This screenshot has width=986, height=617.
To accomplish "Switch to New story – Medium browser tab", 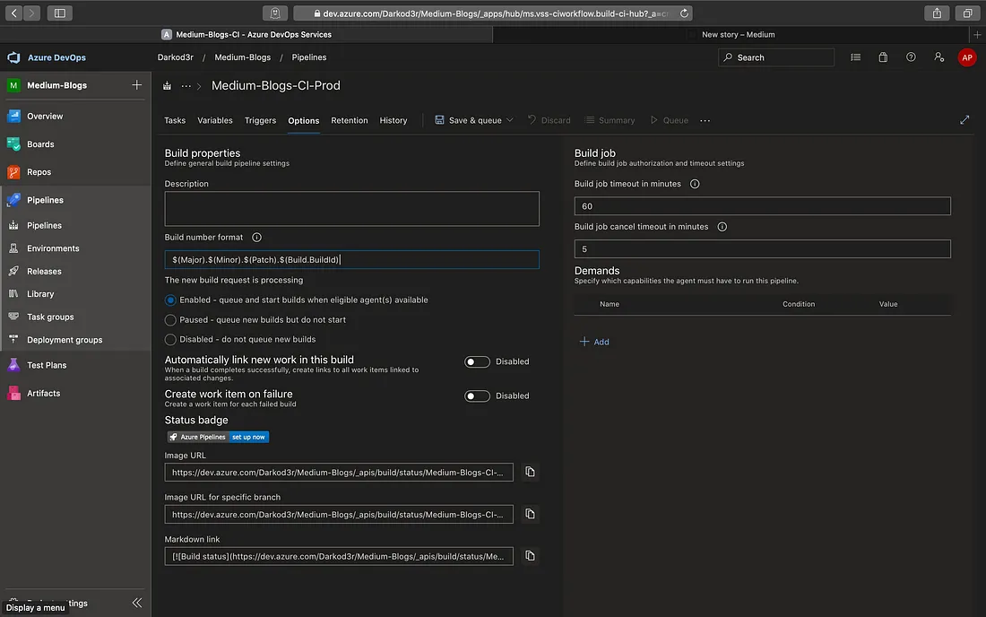I will (738, 35).
